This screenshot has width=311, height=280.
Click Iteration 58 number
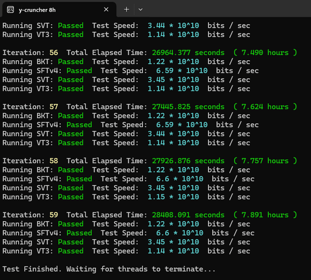pyautogui.click(x=54, y=161)
